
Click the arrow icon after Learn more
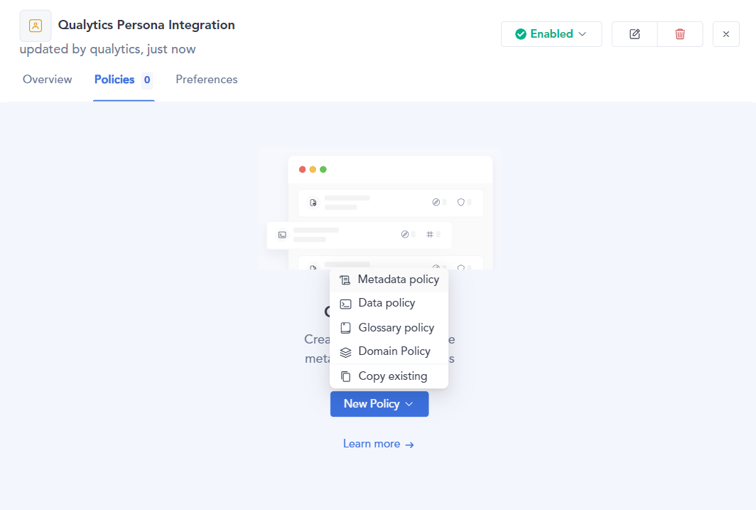(x=409, y=445)
